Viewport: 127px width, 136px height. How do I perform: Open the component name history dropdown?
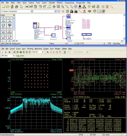(x=55, y=11)
